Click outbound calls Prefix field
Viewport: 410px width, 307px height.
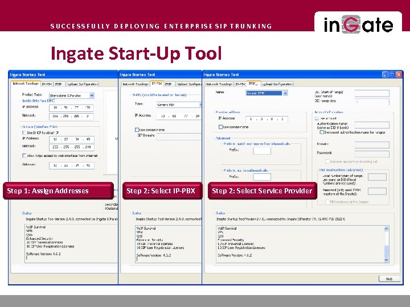pyautogui.click(x=262, y=177)
